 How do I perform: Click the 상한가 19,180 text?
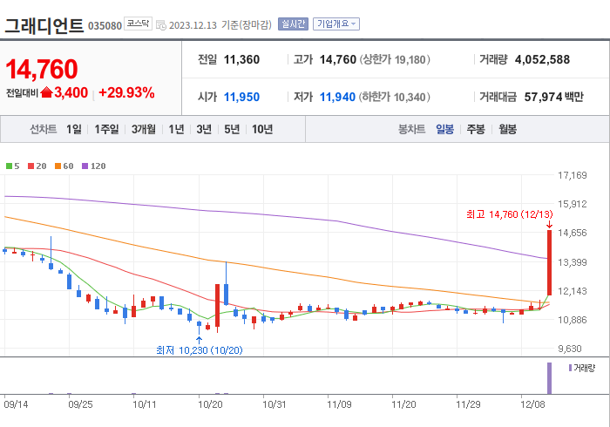click(395, 59)
